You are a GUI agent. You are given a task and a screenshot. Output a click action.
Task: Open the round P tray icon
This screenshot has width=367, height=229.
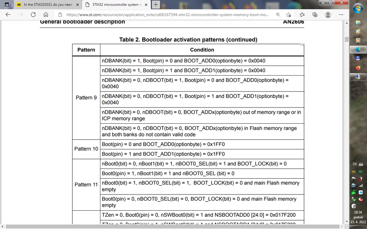(x=354, y=206)
